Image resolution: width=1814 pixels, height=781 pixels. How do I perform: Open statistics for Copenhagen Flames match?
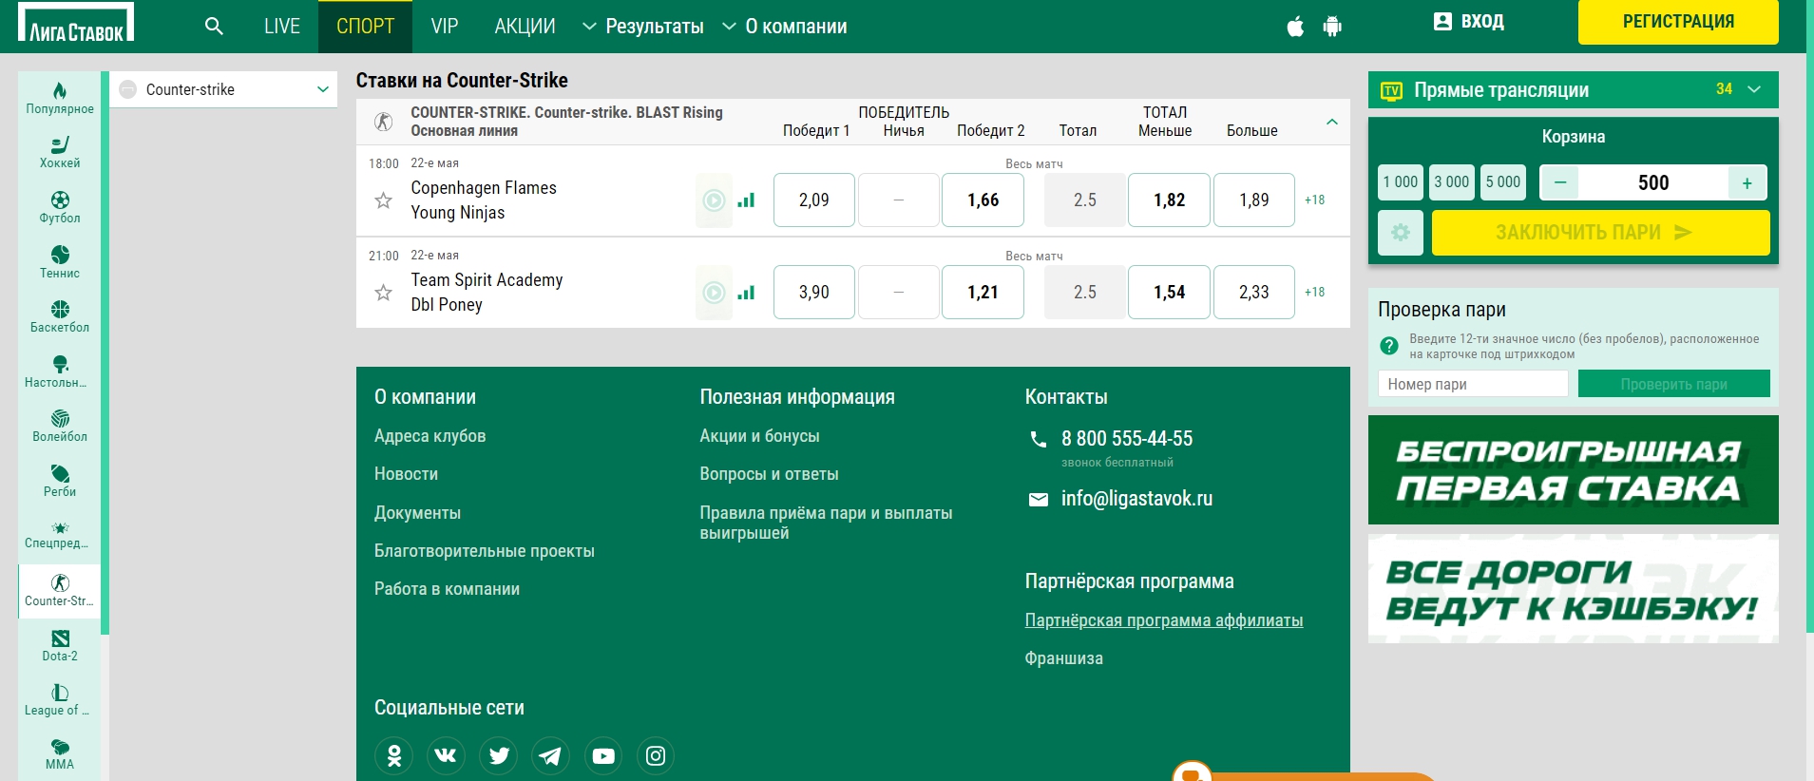[746, 200]
